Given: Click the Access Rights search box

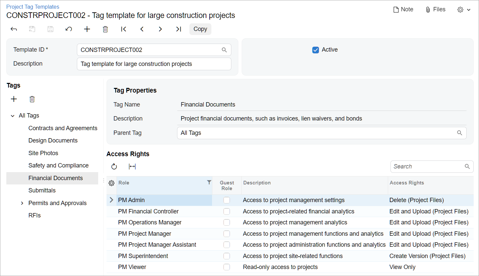Looking at the screenshot, I should click(432, 166).
